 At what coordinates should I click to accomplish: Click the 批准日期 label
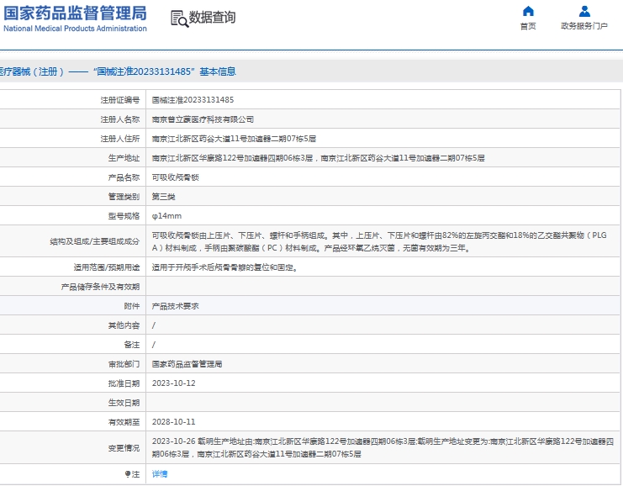coord(124,383)
